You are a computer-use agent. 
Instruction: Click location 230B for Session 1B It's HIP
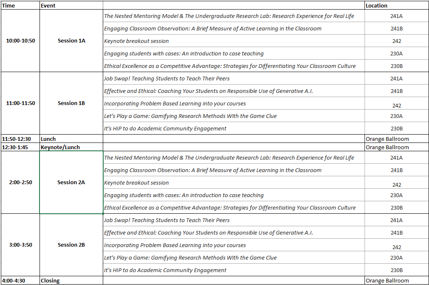tap(397, 128)
